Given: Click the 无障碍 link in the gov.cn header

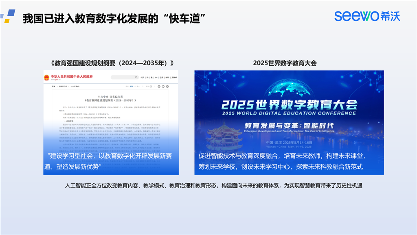Looking at the screenshot, I should click(174, 78).
